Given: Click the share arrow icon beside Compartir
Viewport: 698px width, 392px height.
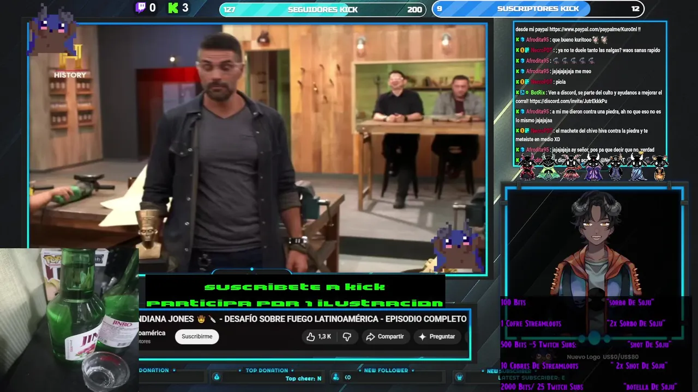Looking at the screenshot, I should [370, 336].
